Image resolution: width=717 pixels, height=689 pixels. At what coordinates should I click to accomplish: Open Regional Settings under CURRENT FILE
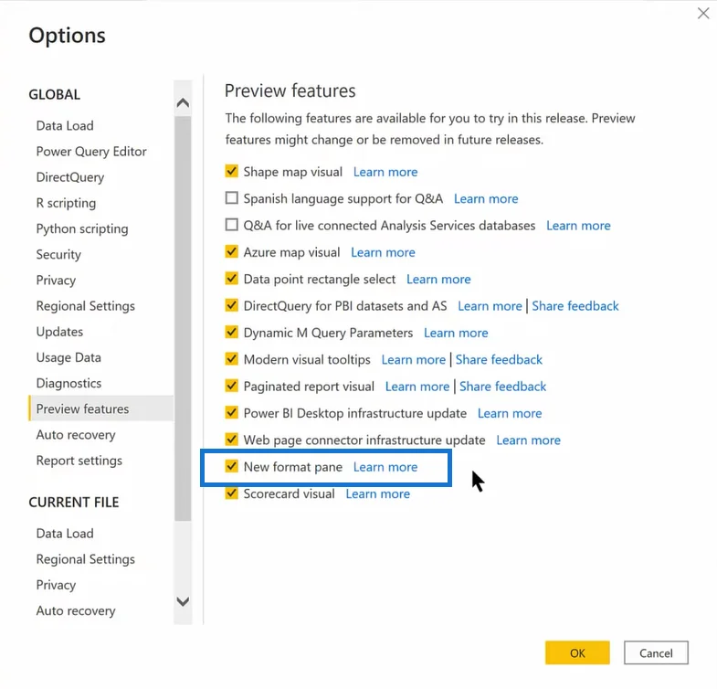86,559
